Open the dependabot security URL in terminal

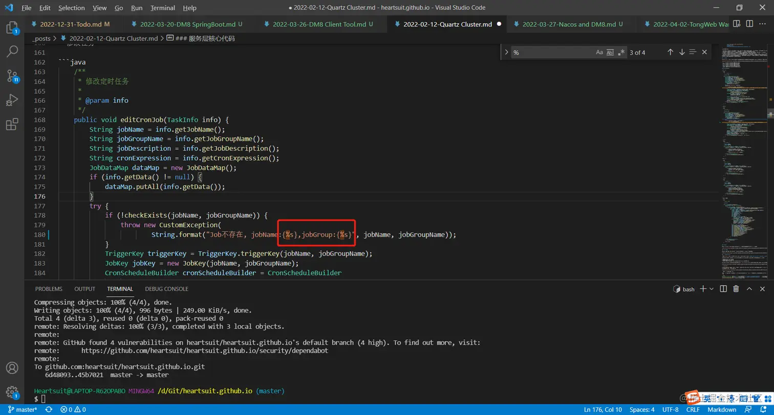205,351
